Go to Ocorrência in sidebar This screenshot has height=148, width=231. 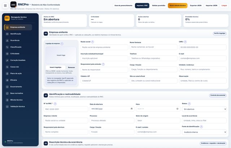18,41
